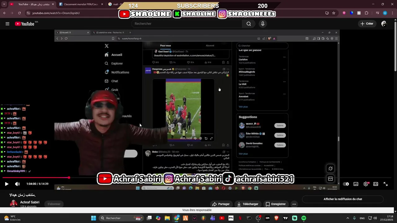Open Spotify from the taskbar

pos(304,218)
